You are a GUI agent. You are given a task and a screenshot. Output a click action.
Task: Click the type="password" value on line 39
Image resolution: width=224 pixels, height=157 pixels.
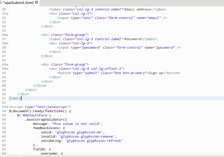tap(91, 48)
